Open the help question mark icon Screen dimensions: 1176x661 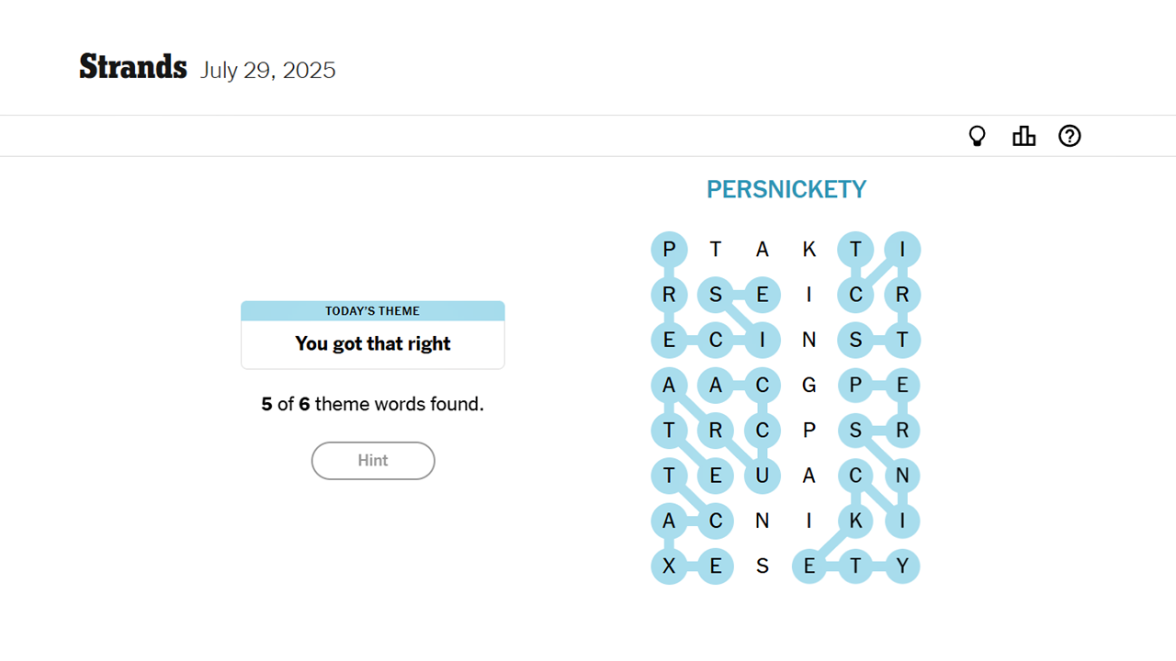1069,137
